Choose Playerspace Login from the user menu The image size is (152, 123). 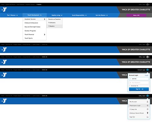[x=139, y=106]
